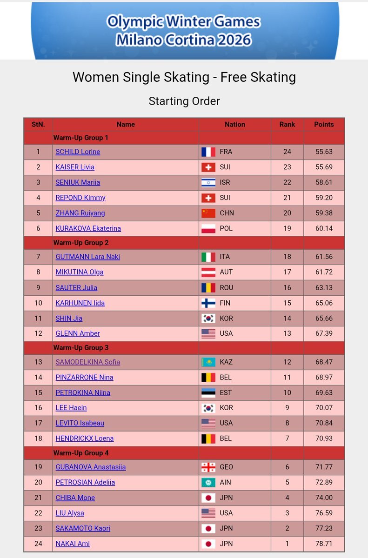Click the France flag icon
Screen dimensions: 368x558
click(x=208, y=152)
